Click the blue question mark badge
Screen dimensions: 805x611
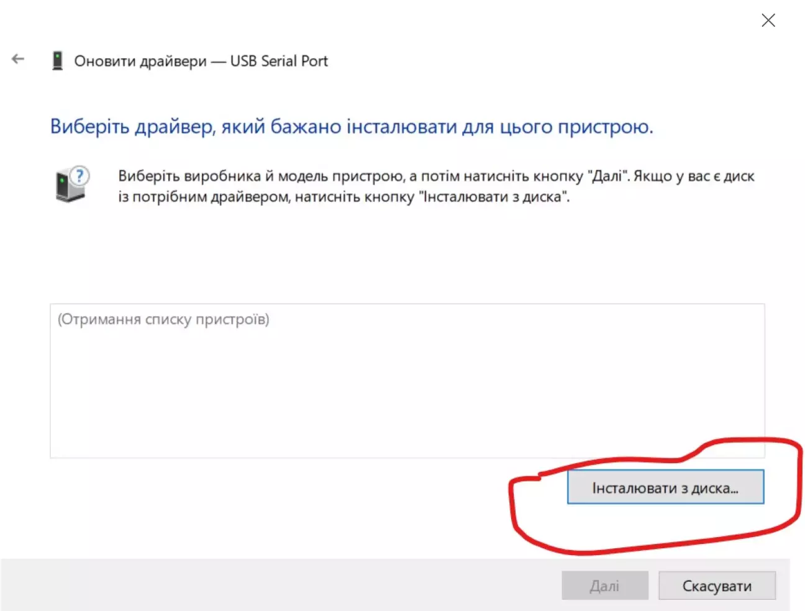click(x=80, y=175)
